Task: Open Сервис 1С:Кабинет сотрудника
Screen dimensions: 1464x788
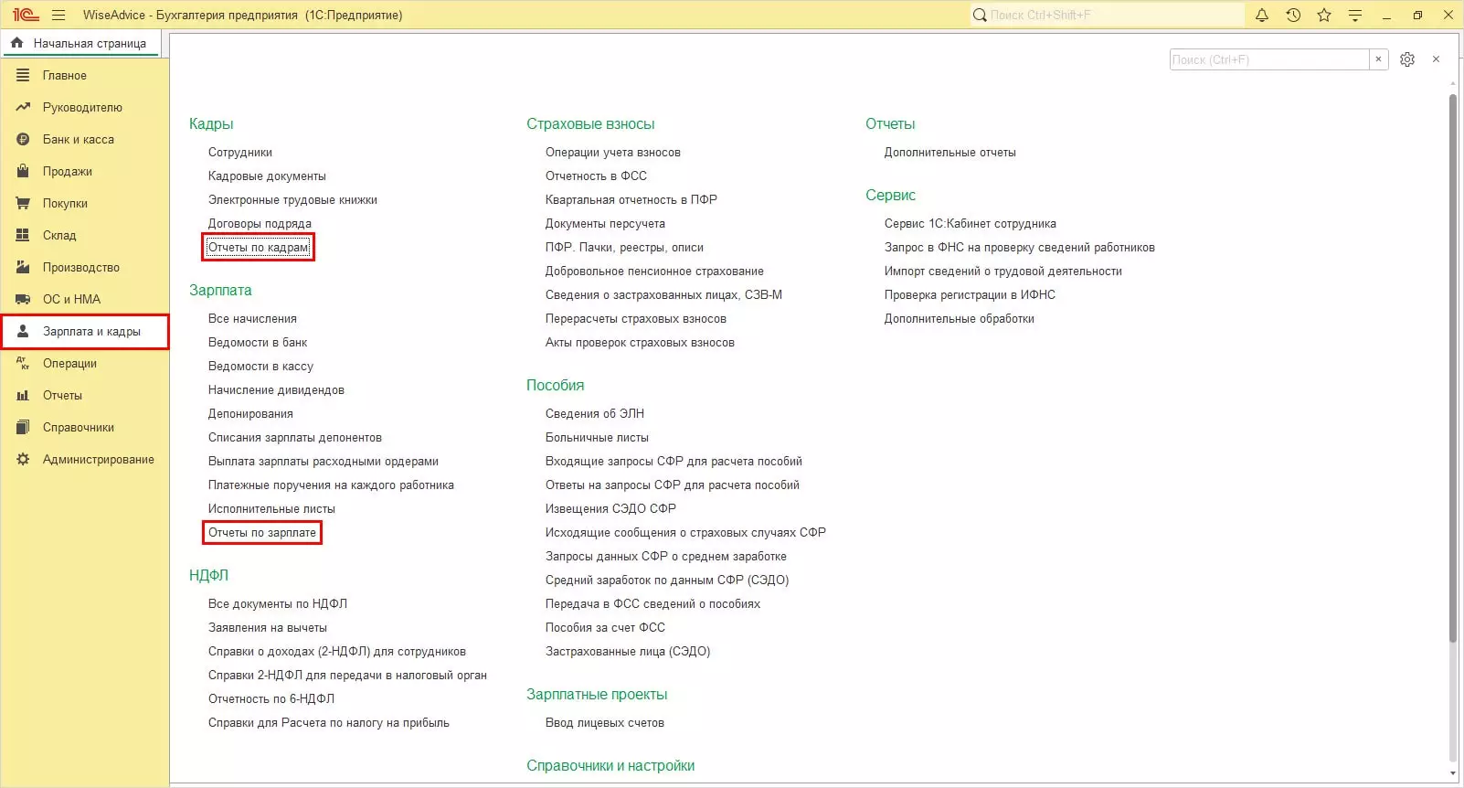Action: (x=971, y=223)
